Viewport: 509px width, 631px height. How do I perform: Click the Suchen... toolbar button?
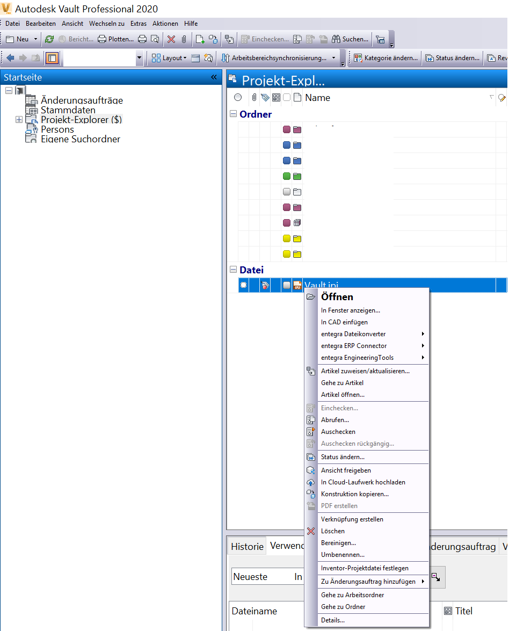[x=350, y=39]
